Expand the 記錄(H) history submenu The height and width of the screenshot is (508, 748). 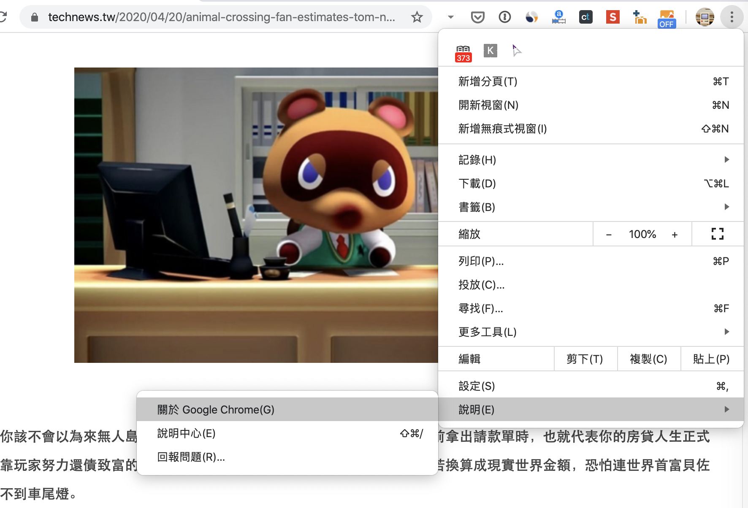click(591, 160)
